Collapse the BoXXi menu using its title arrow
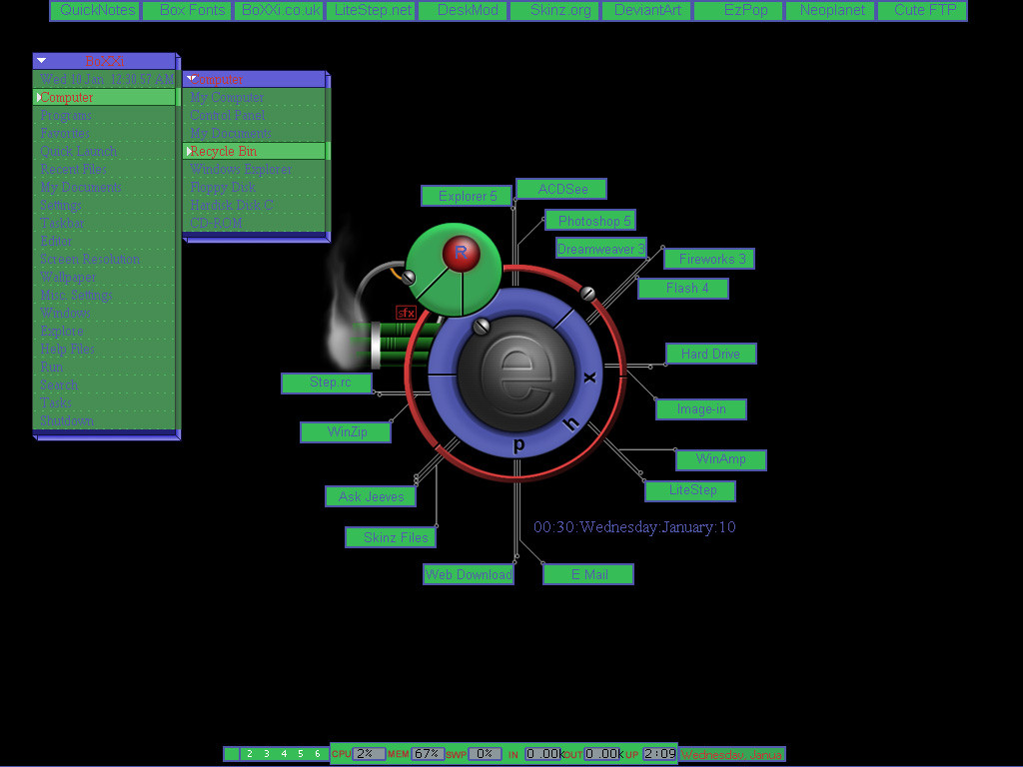Viewport: 1023px width, 767px height. tap(41, 61)
